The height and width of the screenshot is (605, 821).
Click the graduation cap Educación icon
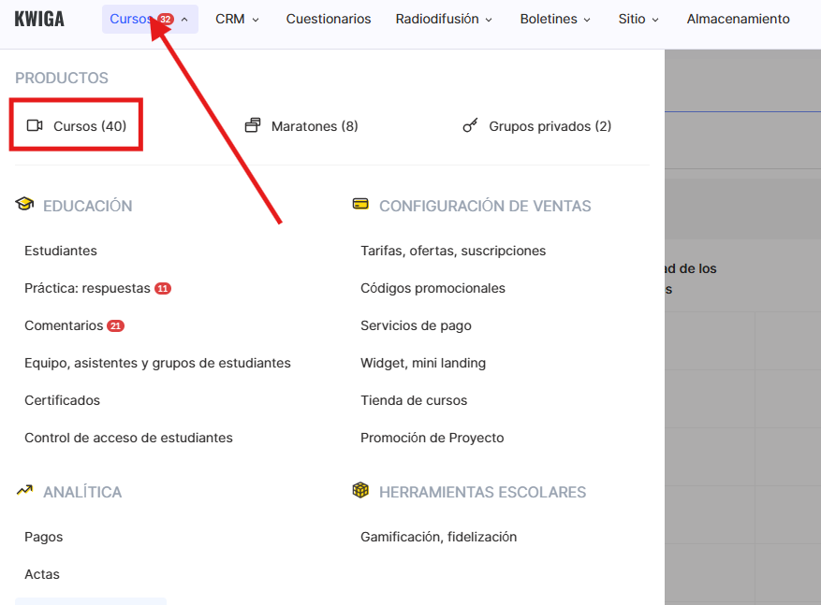tap(24, 205)
